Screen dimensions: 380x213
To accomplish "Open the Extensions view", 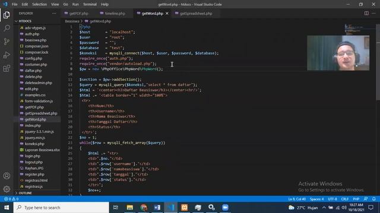I will click(7, 69).
